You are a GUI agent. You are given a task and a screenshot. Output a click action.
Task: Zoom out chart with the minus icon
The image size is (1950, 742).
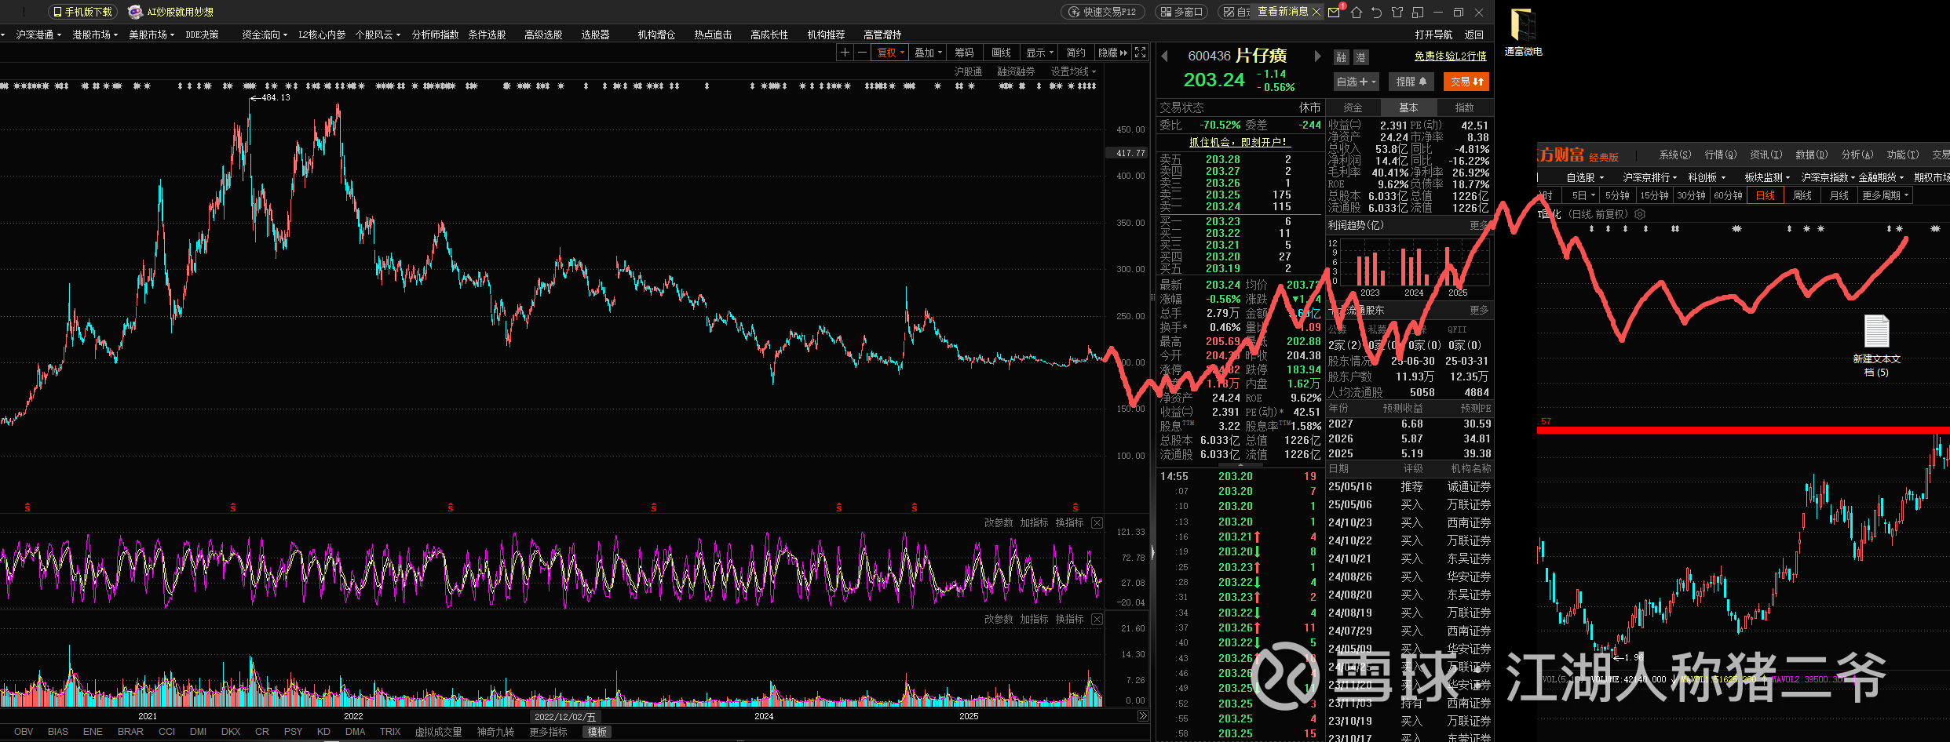862,53
